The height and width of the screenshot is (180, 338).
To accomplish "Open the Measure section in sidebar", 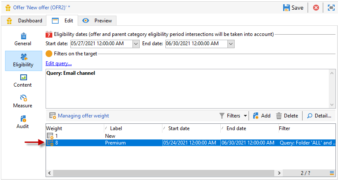I will (23, 101).
